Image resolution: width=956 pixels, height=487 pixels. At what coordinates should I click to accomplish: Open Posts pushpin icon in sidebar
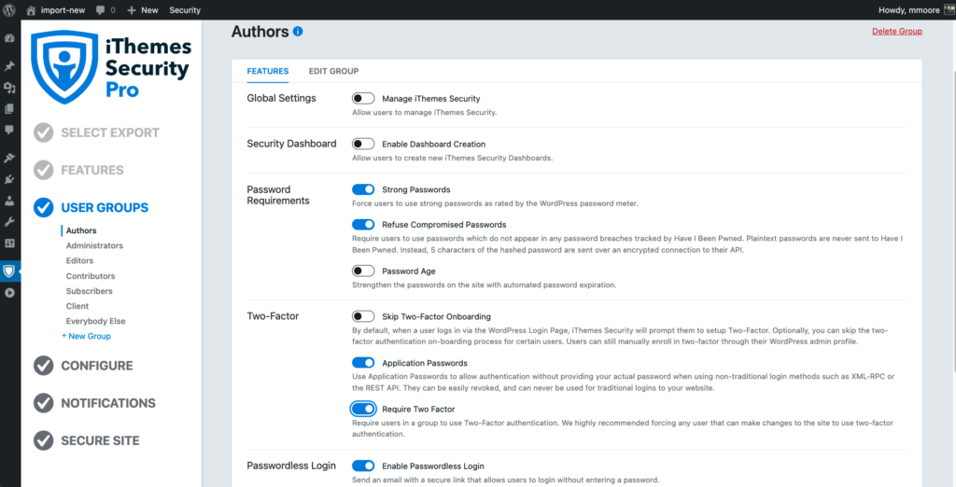(9, 66)
